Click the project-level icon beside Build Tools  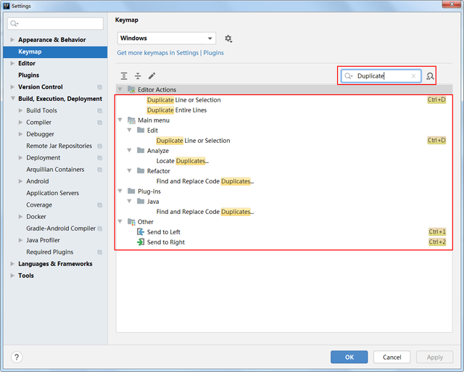coord(100,111)
